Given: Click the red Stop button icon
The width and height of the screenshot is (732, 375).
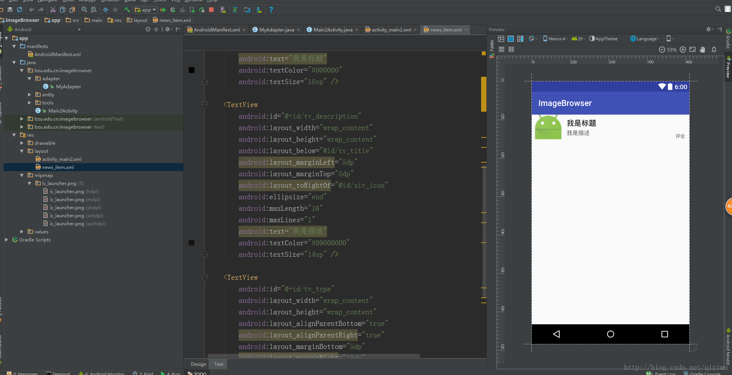Looking at the screenshot, I should click(x=211, y=10).
